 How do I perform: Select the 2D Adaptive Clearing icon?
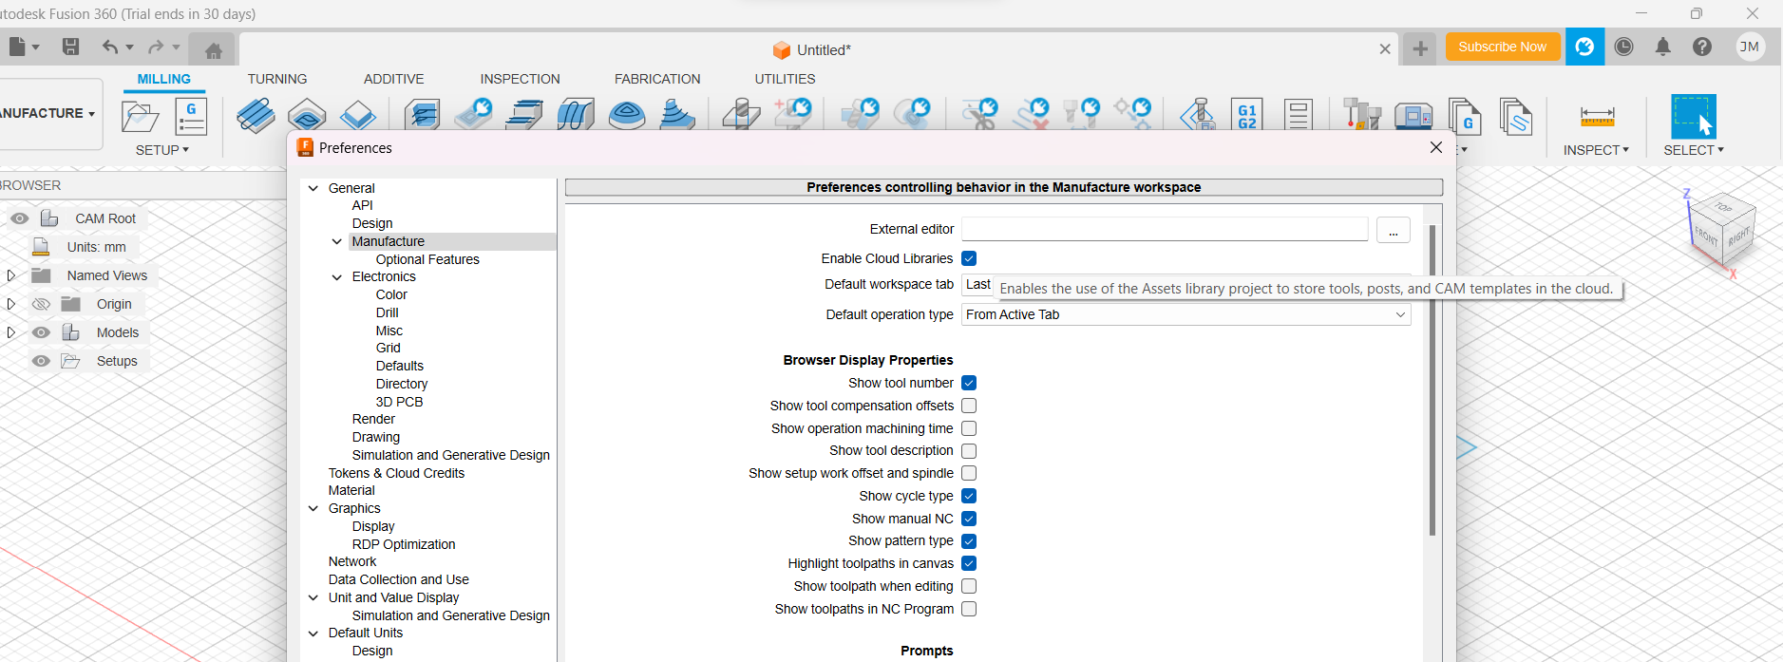click(x=256, y=115)
